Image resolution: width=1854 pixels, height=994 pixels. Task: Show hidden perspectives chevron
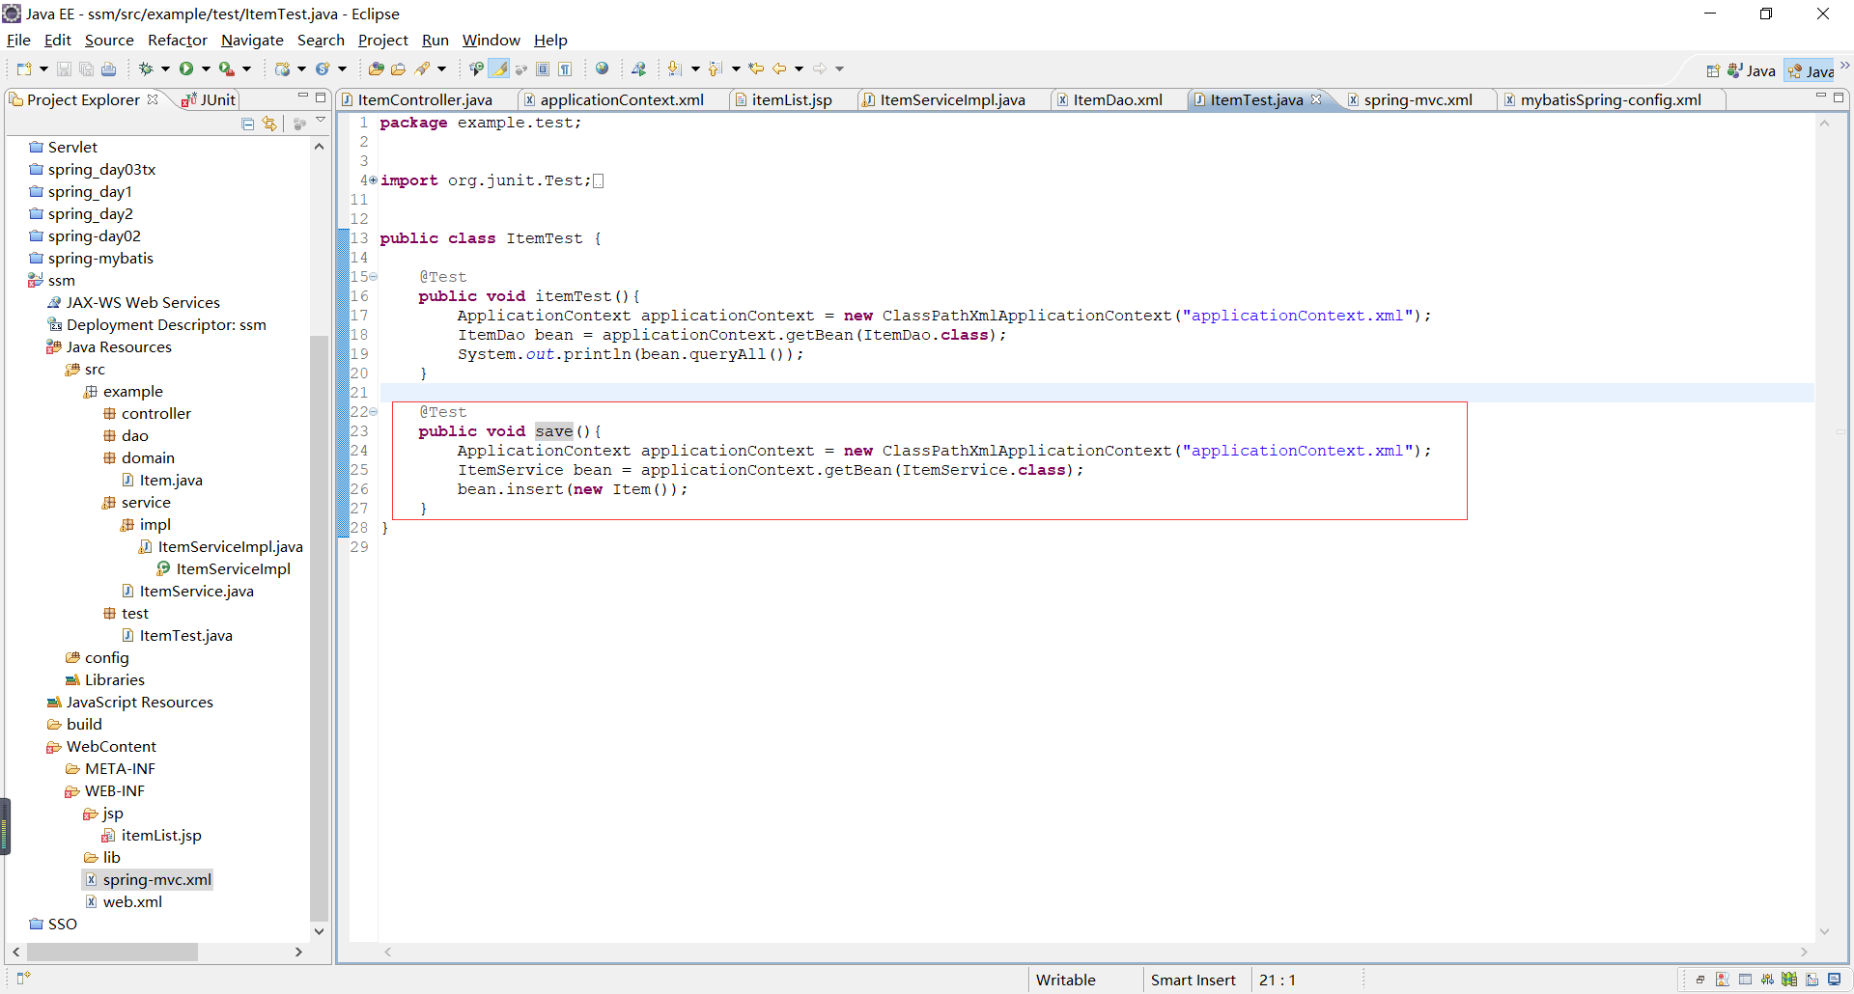tap(1844, 67)
